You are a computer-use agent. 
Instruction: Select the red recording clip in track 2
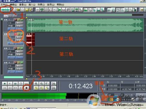point(31,39)
